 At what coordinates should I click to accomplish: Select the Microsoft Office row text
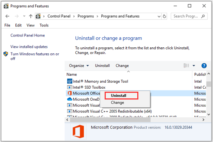click(x=86, y=93)
